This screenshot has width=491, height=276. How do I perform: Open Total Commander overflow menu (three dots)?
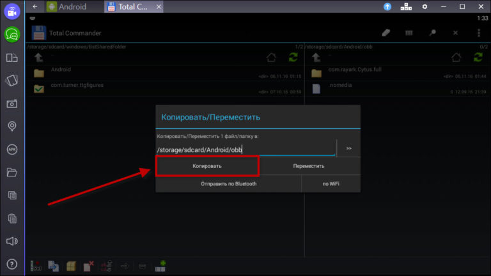click(478, 33)
